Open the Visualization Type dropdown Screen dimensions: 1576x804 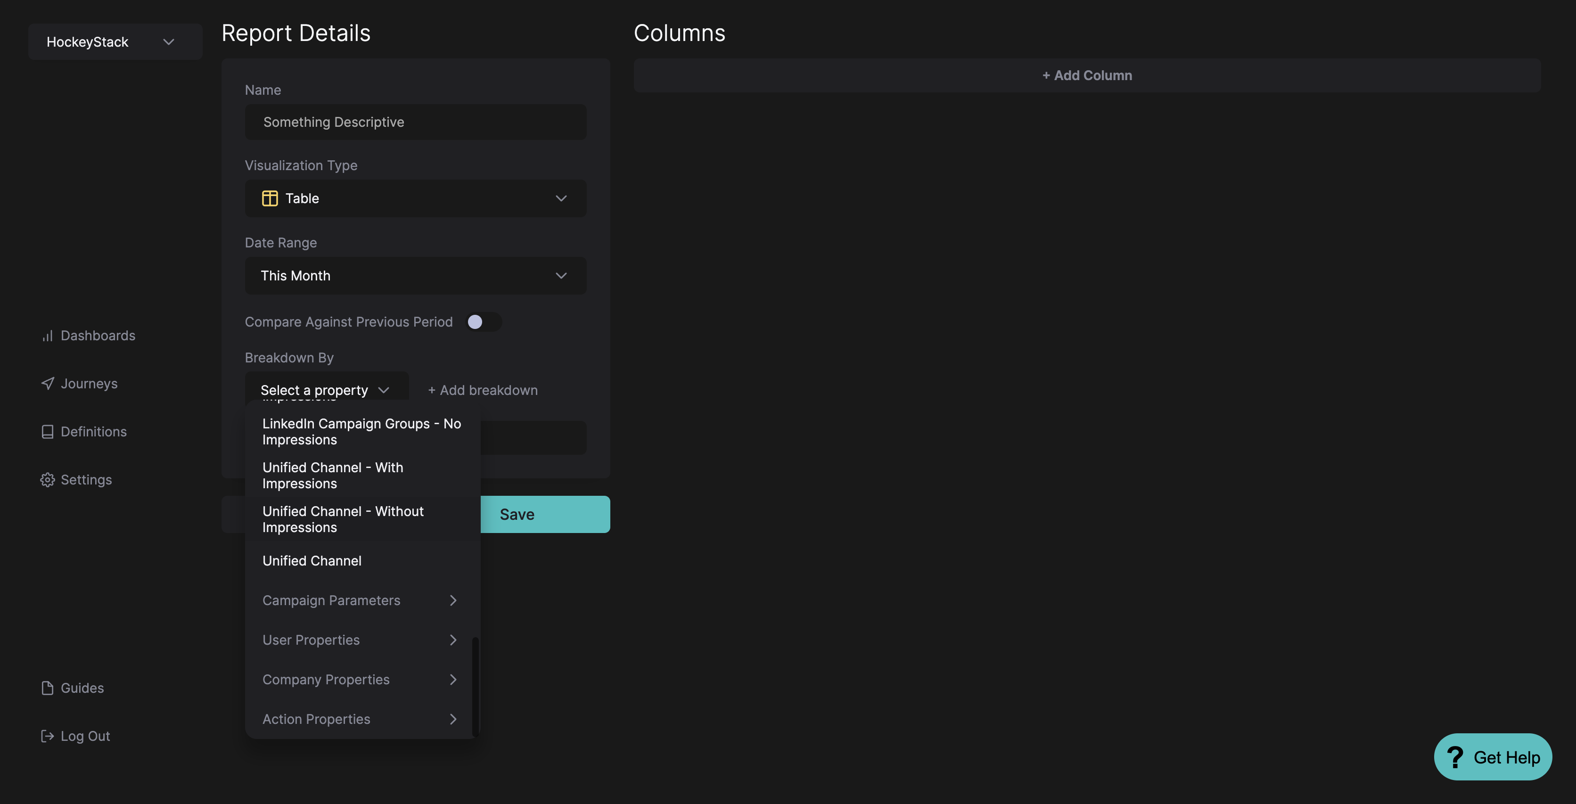415,198
